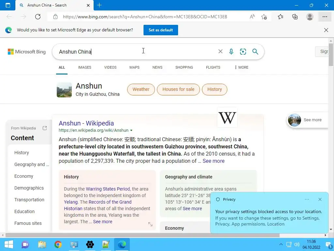Switch to the MAPS tab
334x251 pixels.
click(134, 67)
